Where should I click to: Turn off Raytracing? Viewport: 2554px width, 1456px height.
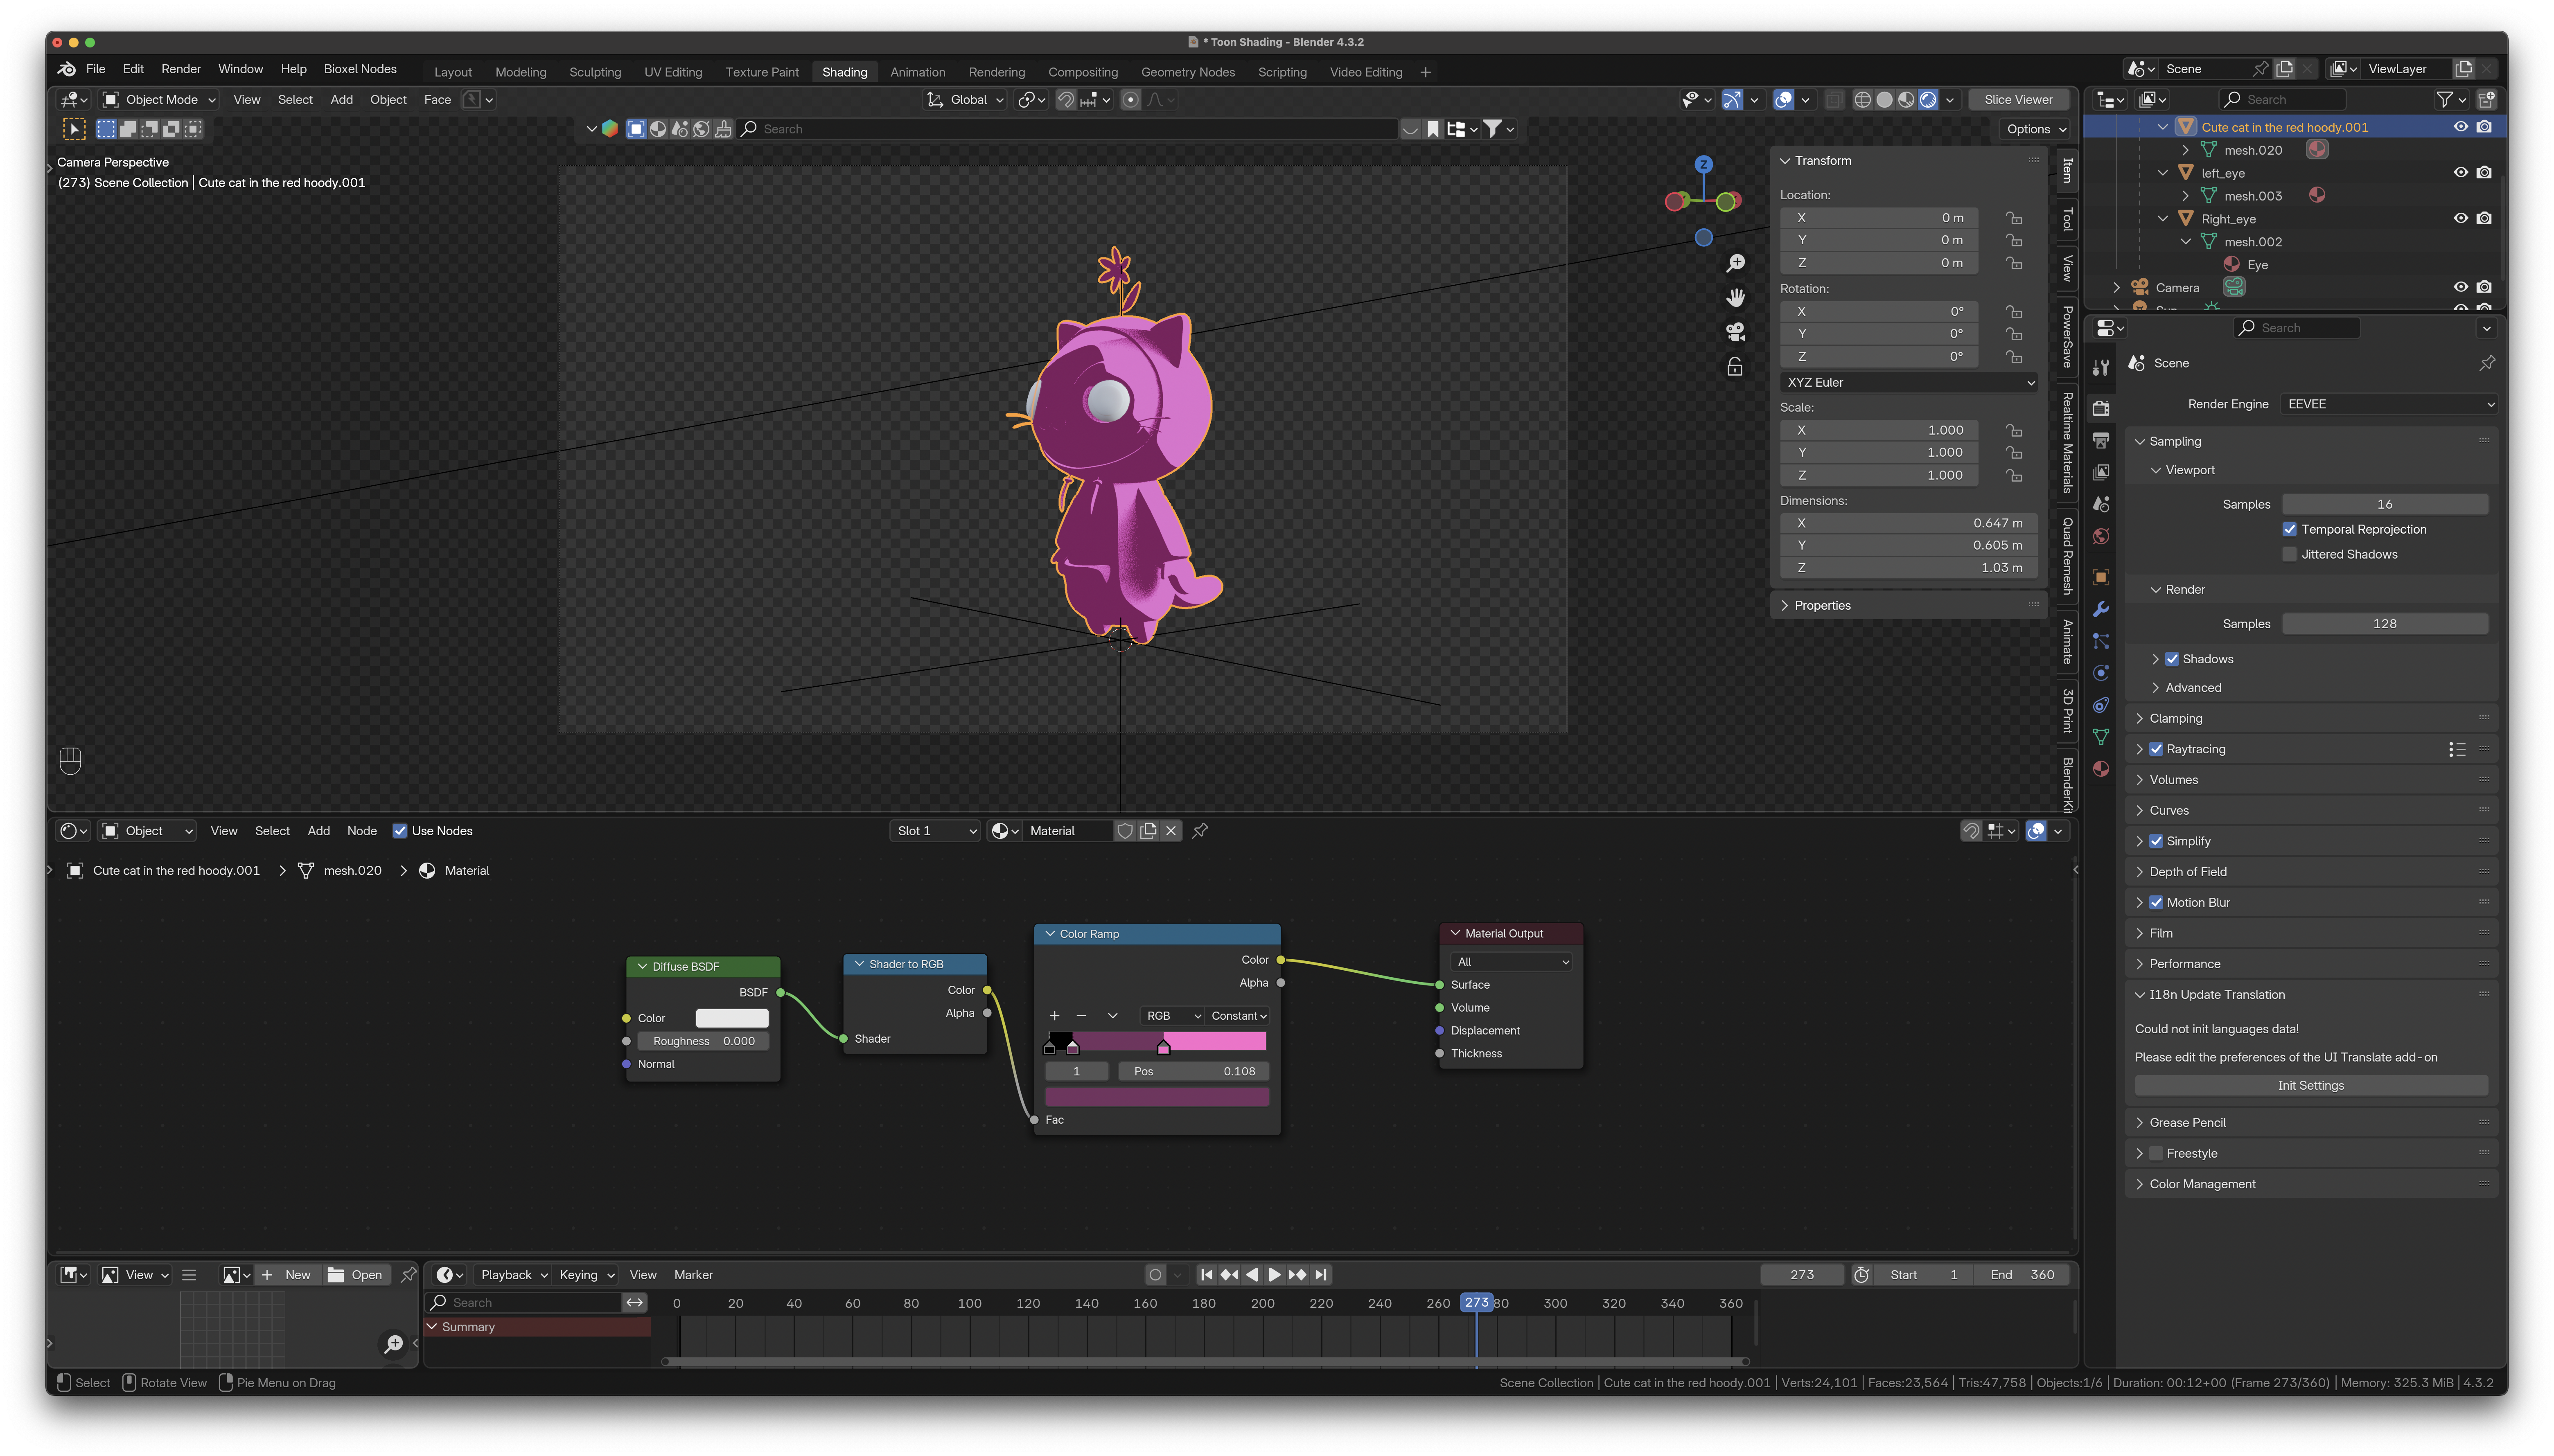click(x=2156, y=749)
